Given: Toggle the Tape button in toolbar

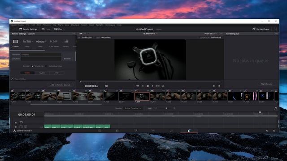Looking at the screenshot, I should [x=46, y=29].
